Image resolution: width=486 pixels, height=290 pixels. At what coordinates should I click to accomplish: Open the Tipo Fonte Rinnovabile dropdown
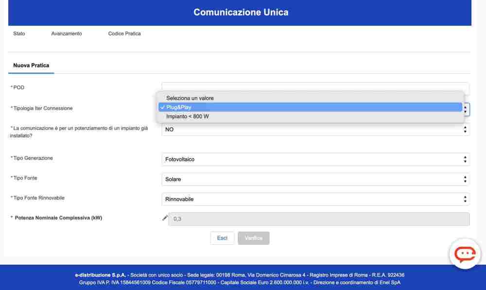tap(315, 199)
